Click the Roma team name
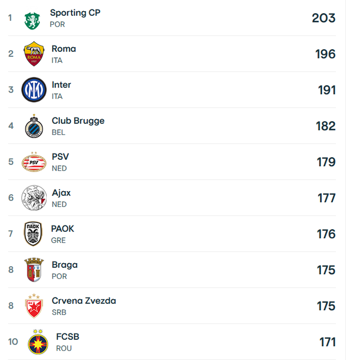The image size is (346, 360). click(x=64, y=49)
